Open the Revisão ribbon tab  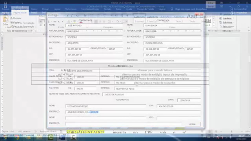[107, 9]
